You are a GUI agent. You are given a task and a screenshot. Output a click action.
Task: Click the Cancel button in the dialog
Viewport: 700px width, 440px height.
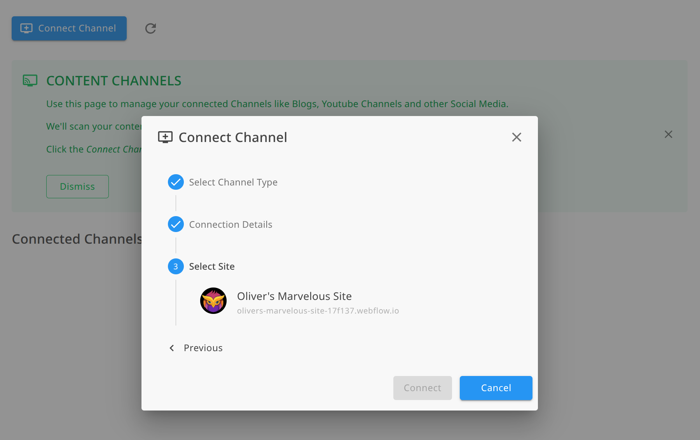tap(496, 388)
